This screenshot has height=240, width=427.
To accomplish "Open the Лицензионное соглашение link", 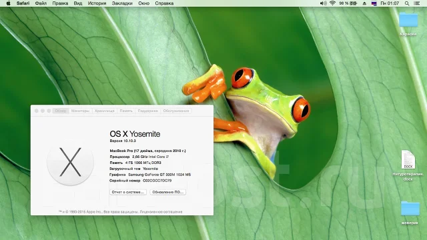I will click(161, 212).
